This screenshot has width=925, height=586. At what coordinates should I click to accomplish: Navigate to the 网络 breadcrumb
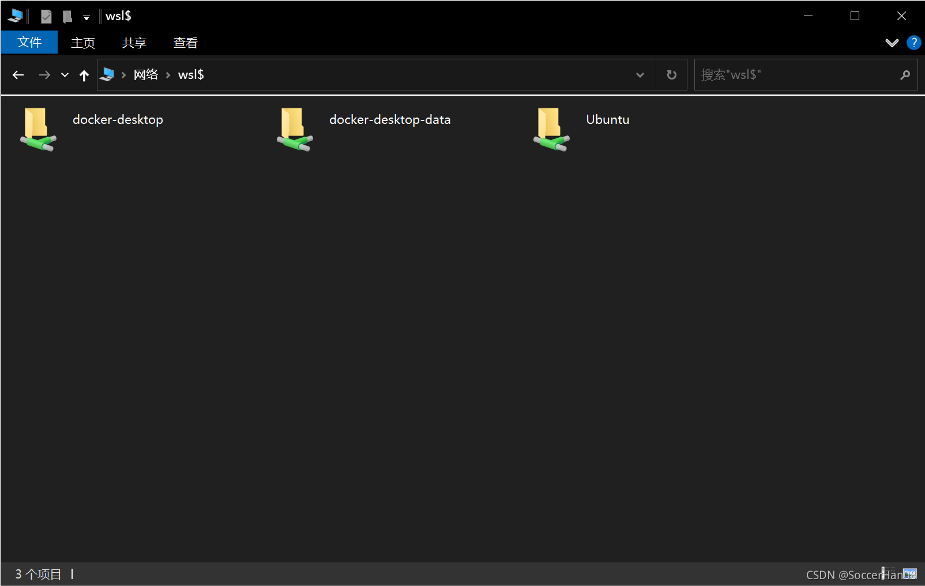146,74
